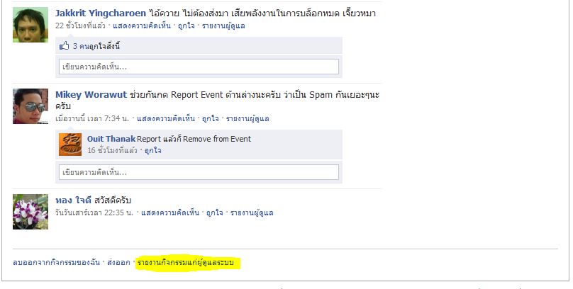This screenshot has width=573, height=289.
Task: Click comment field under Ouit Thanak's reply
Action: coord(199,172)
